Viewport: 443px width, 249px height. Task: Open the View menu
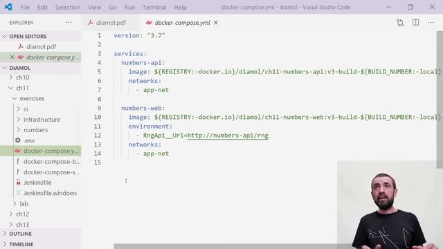(94, 8)
